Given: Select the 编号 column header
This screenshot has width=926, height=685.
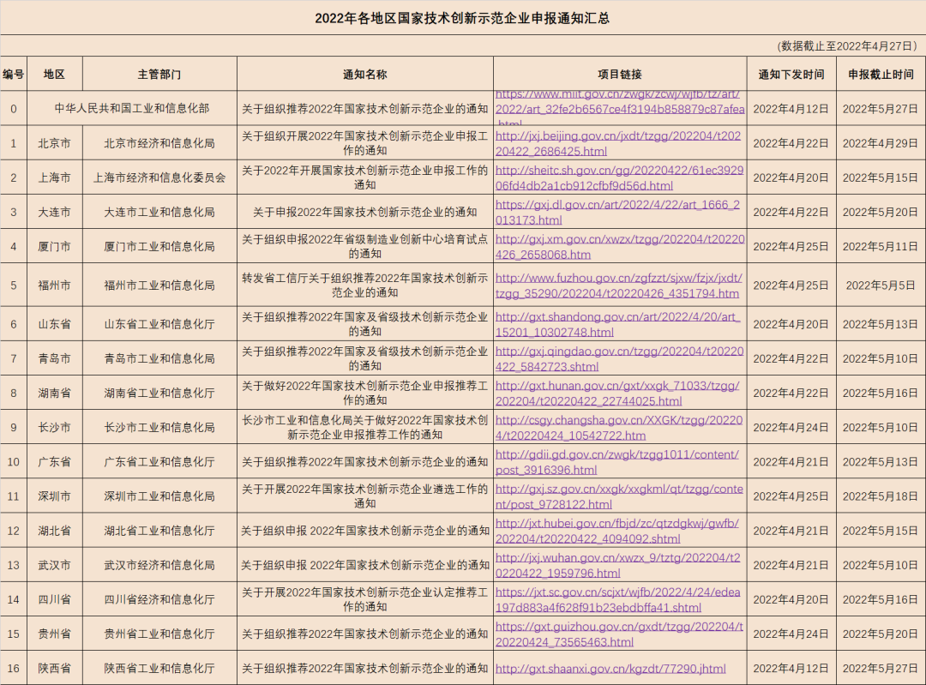Looking at the screenshot, I should click(14, 74).
